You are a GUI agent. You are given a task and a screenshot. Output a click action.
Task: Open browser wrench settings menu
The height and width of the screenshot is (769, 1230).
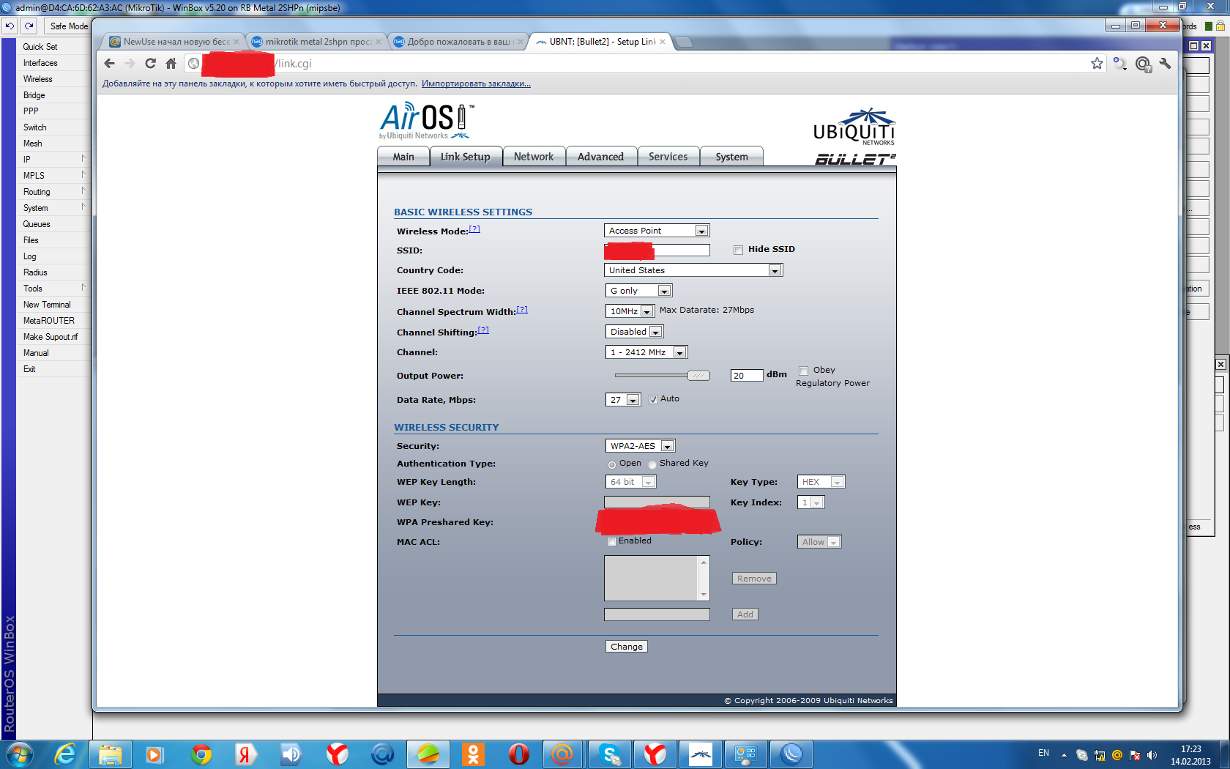[1165, 64]
